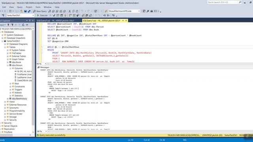The width and height of the screenshot is (253, 142).
Task: Expand the dbo.RentHistory table node
Action: click(8, 99)
